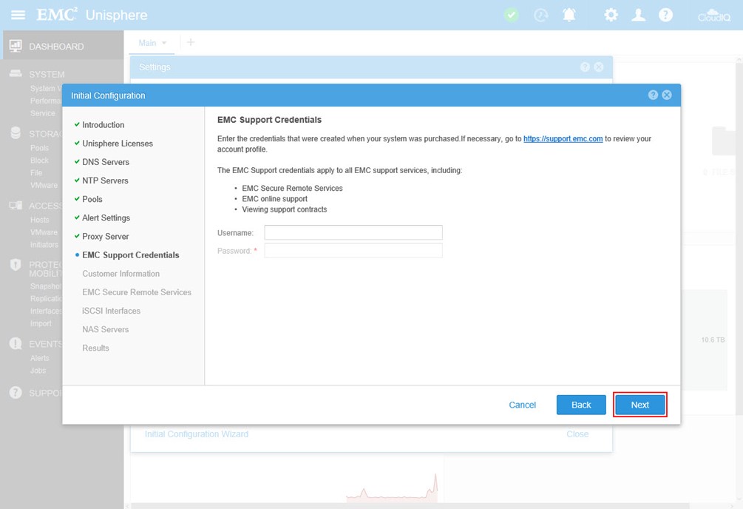Select the NAS Servers step
Image resolution: width=743 pixels, height=509 pixels.
coord(105,329)
